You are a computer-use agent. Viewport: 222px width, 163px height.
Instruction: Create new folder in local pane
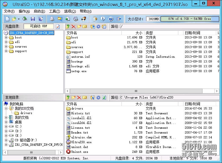pos(74,97)
